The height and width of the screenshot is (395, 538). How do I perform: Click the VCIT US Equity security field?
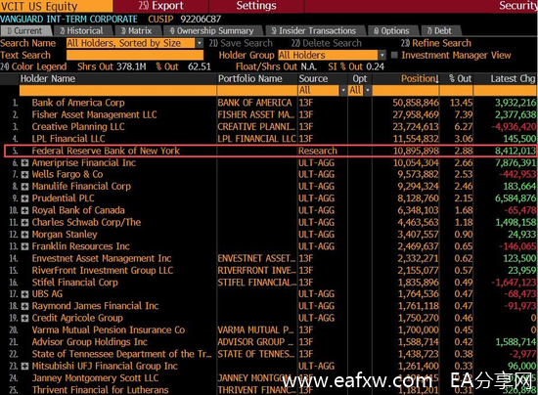coord(57,6)
